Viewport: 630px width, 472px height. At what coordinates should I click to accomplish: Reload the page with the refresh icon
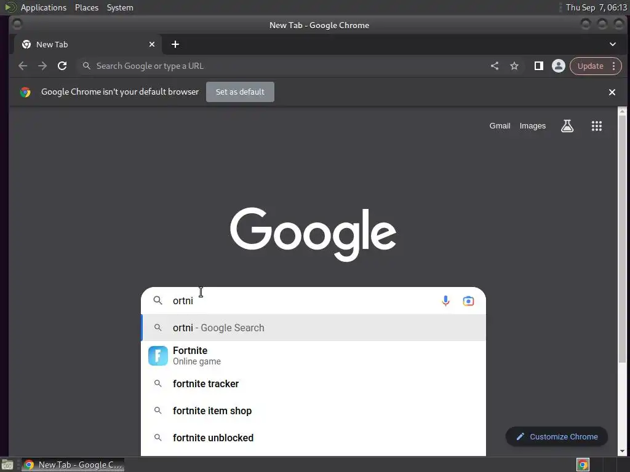click(62, 66)
